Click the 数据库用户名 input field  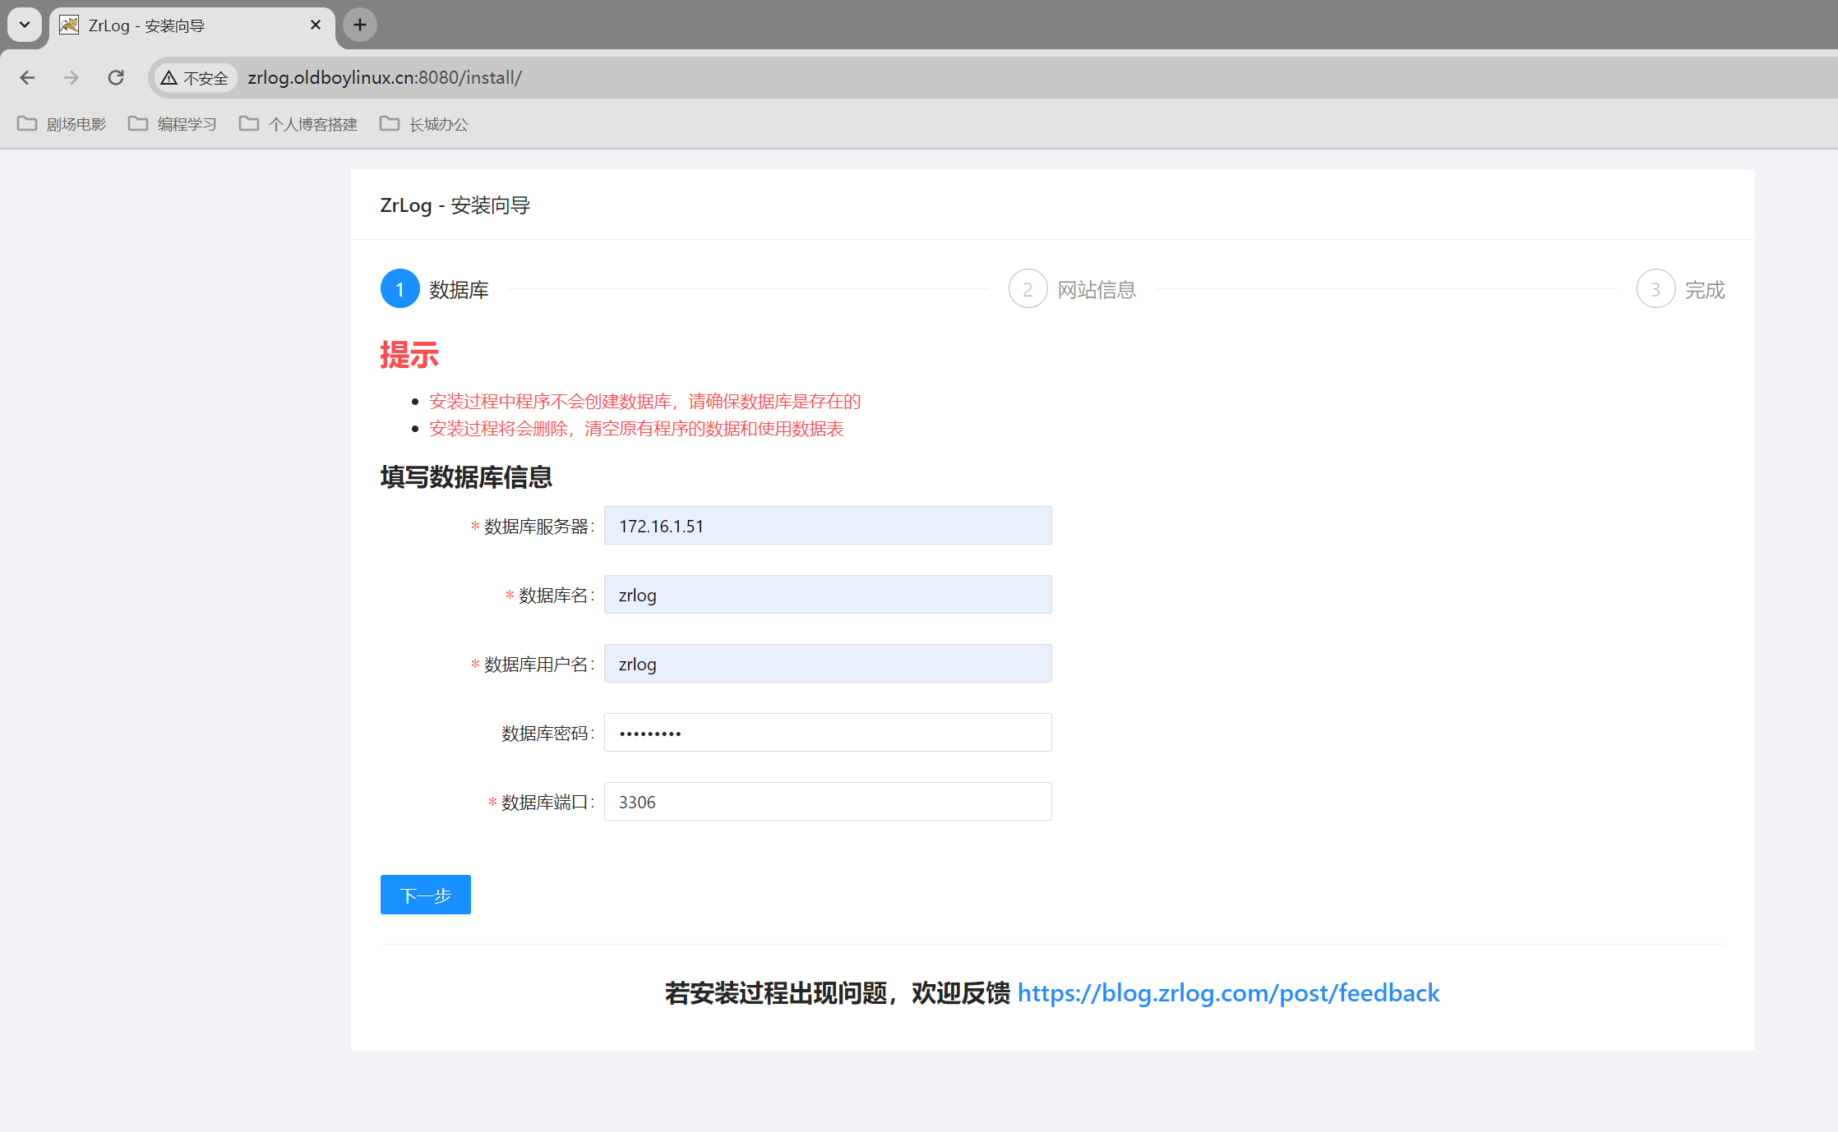pos(828,664)
